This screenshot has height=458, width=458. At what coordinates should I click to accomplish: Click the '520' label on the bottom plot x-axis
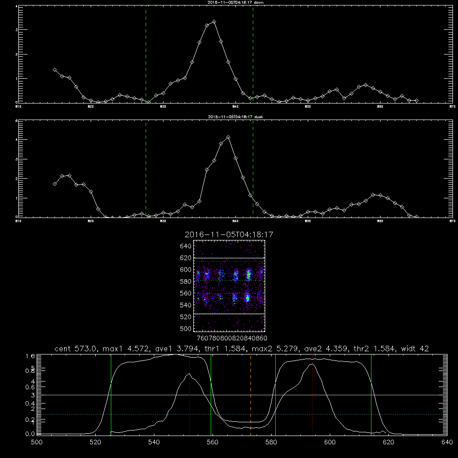(95, 442)
